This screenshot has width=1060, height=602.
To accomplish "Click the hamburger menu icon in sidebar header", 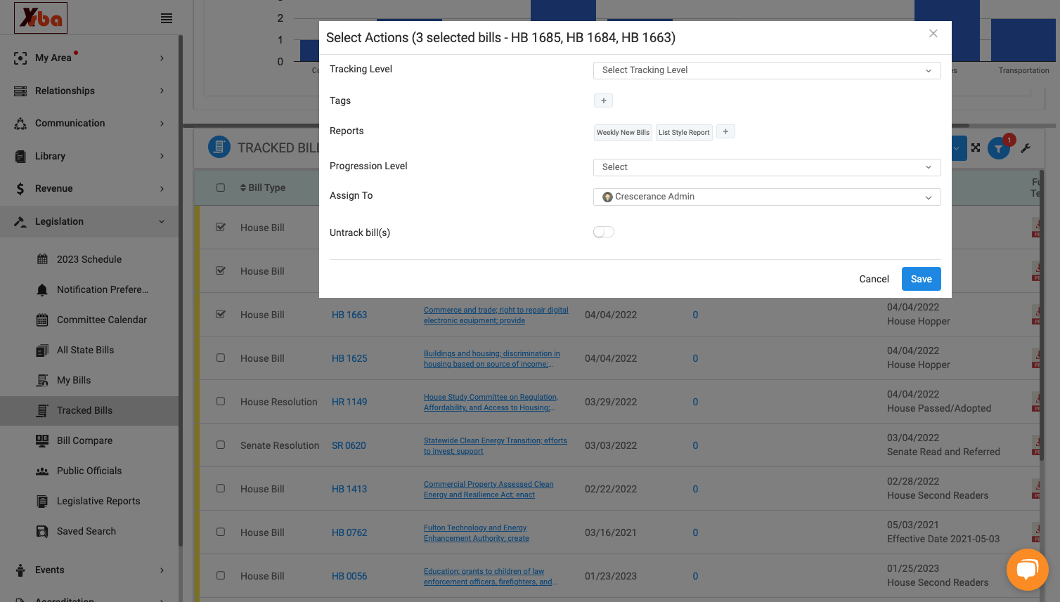I will coord(167,18).
